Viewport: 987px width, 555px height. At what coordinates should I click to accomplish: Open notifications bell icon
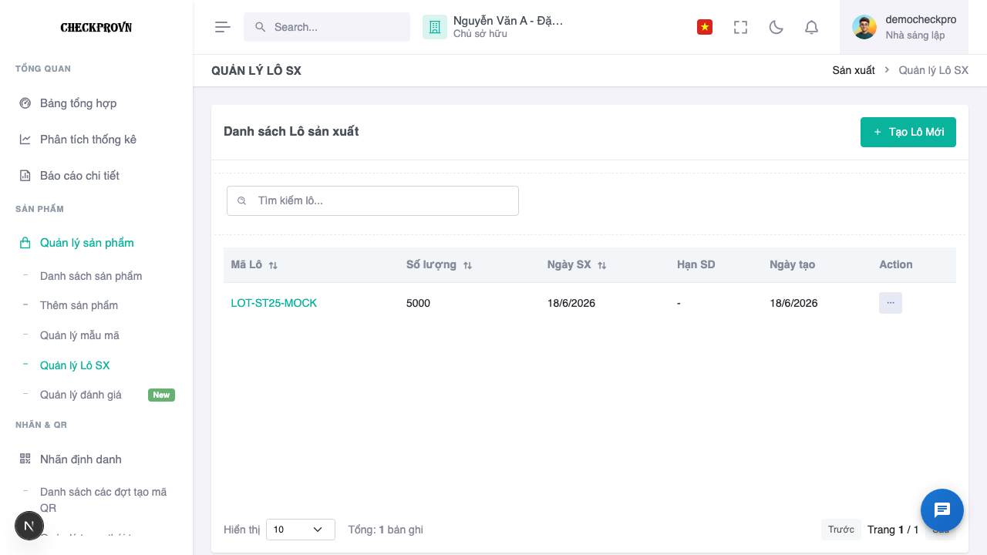pyautogui.click(x=811, y=27)
